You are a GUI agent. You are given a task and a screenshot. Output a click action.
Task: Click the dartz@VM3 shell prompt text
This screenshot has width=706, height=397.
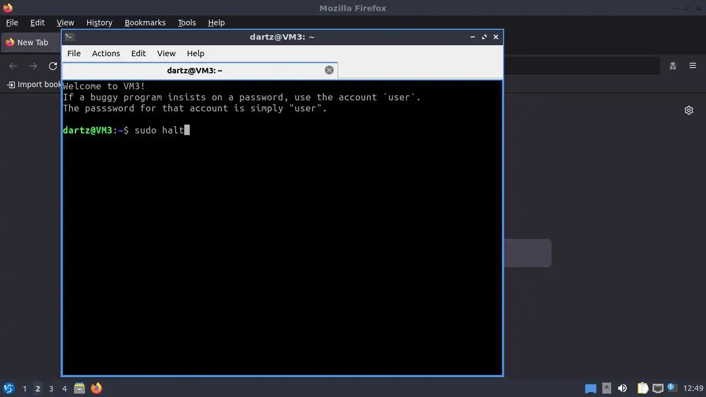[x=96, y=130]
